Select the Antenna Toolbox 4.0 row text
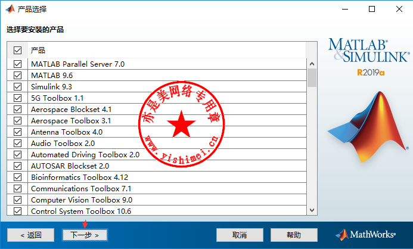Viewport: 413px width, 249px height. click(x=67, y=132)
